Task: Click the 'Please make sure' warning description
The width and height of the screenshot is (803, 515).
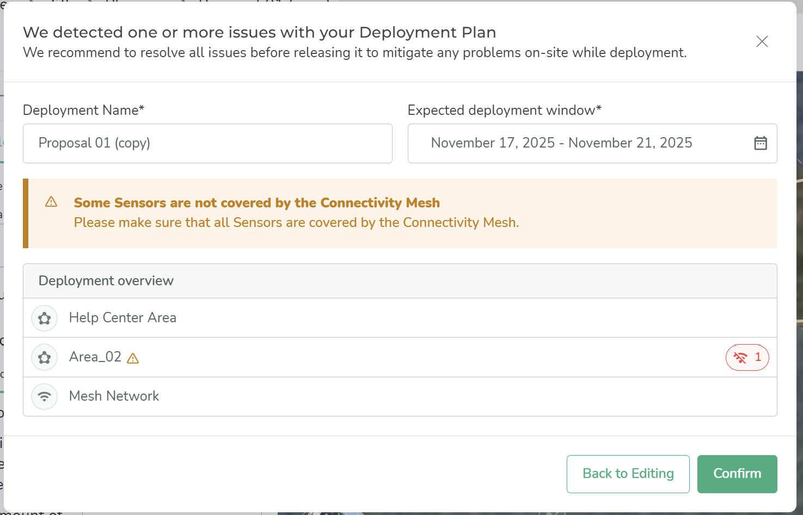Action: pyautogui.click(x=296, y=223)
